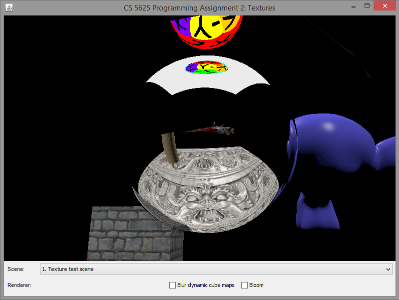Maximize the Textures assignment window
Screen dimensions: 399x300
coord(367,6)
